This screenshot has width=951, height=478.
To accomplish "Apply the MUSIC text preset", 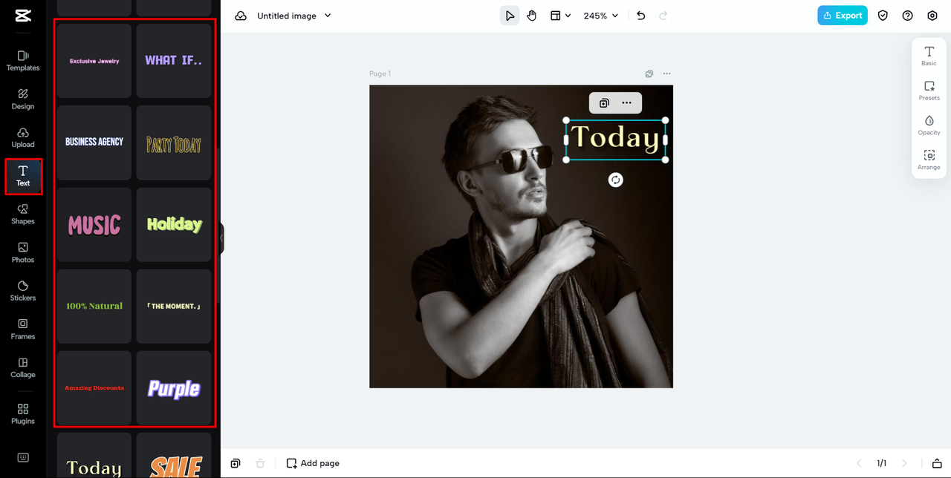I will (94, 225).
